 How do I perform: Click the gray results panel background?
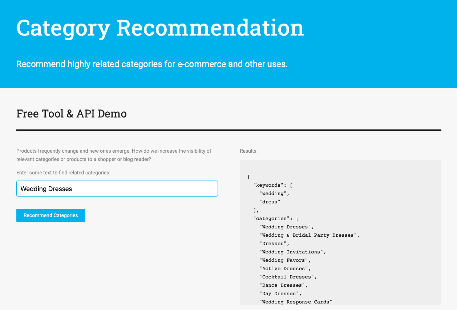(400, 170)
